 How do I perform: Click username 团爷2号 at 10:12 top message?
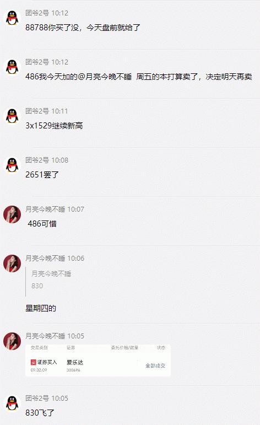pyautogui.click(x=37, y=13)
